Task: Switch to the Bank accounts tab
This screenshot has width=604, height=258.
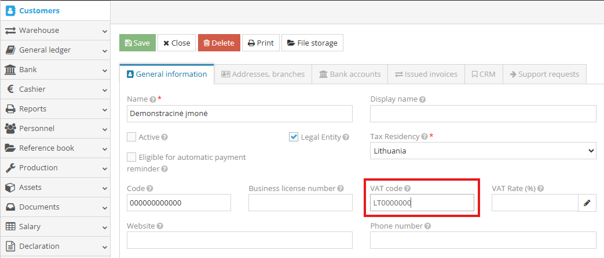Action: (350, 74)
